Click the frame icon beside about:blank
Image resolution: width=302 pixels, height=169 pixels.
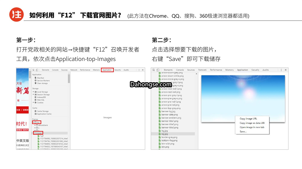[x=37, y=125]
